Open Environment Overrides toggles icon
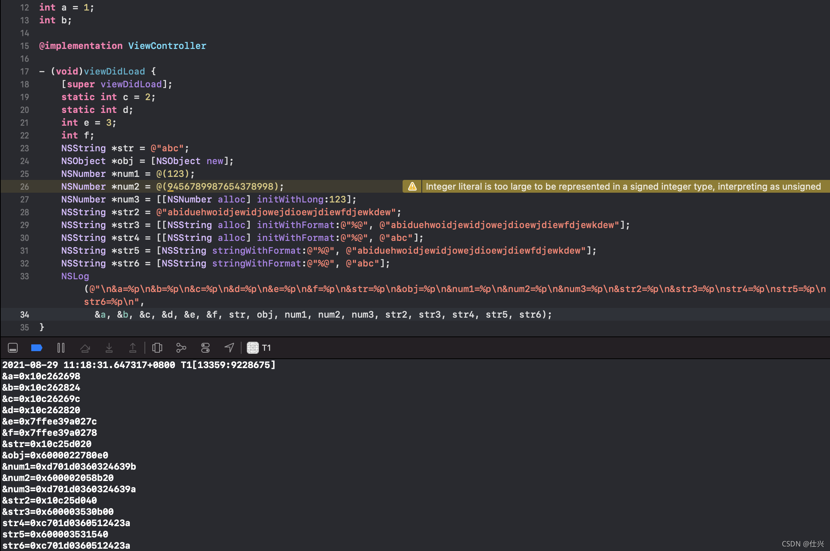Image resolution: width=830 pixels, height=551 pixels. coord(205,348)
